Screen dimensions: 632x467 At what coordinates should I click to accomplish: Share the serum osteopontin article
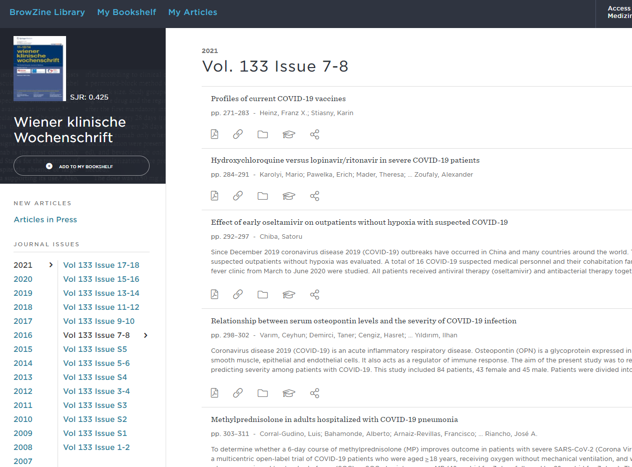pyautogui.click(x=315, y=393)
